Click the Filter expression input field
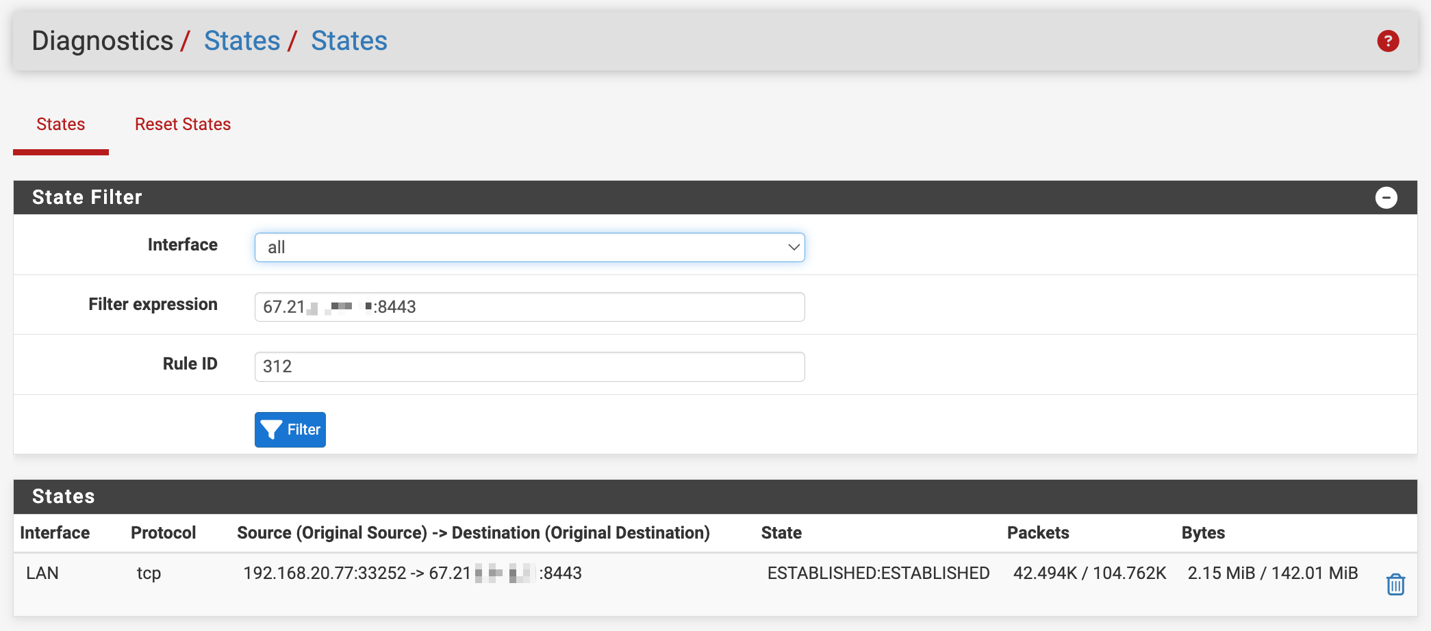 529,307
